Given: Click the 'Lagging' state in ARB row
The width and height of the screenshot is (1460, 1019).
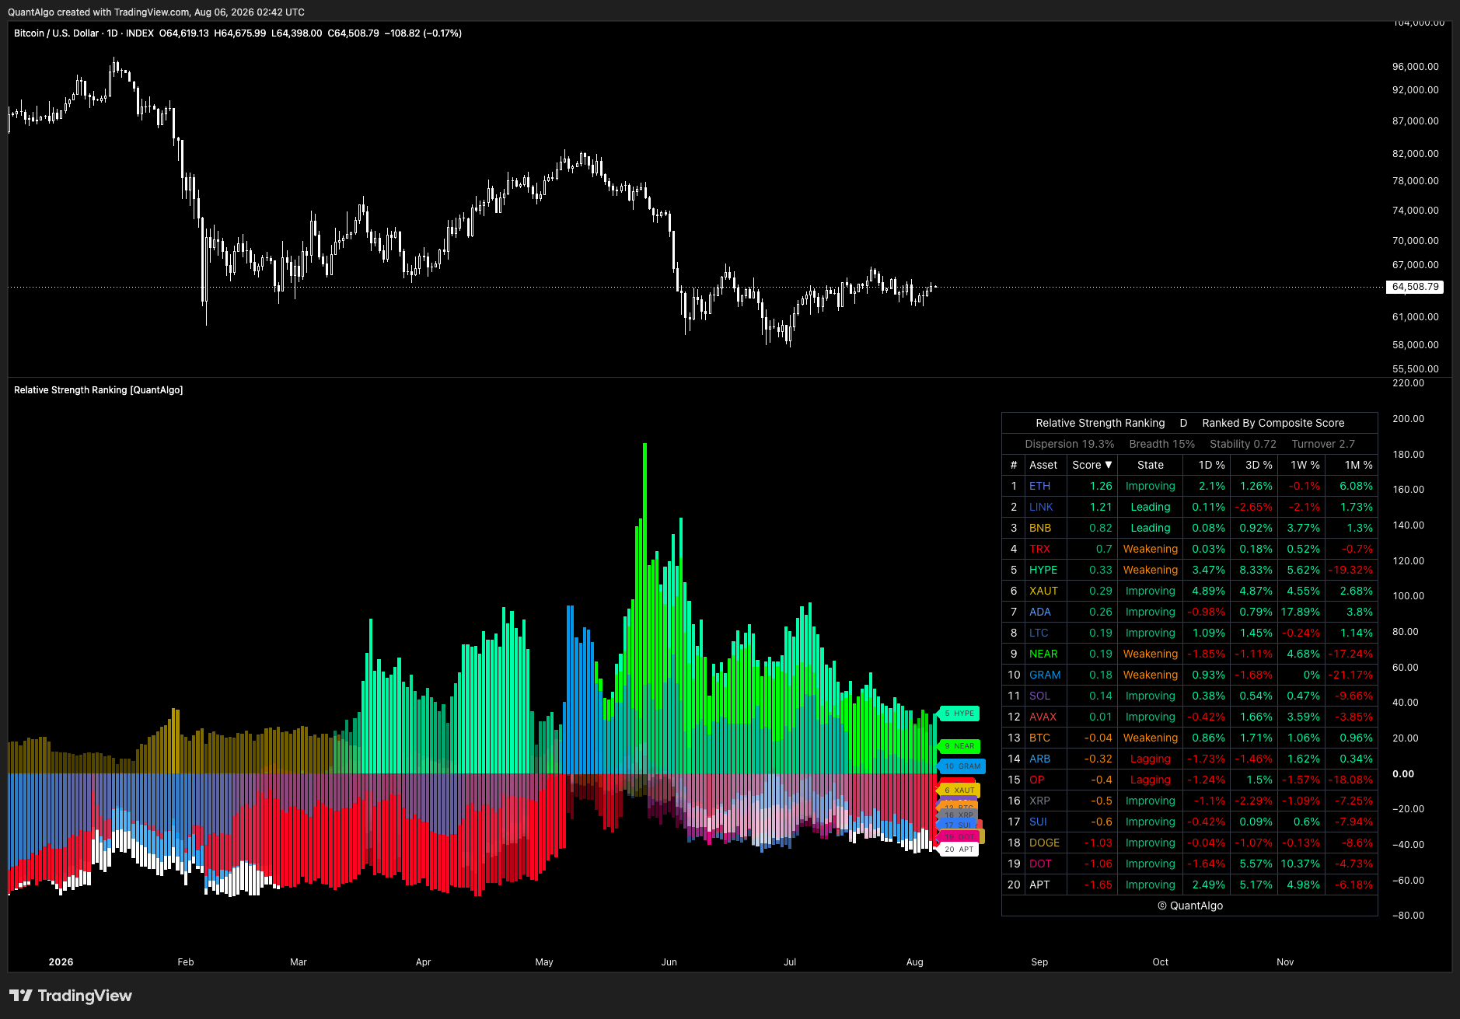Looking at the screenshot, I should click(1151, 759).
